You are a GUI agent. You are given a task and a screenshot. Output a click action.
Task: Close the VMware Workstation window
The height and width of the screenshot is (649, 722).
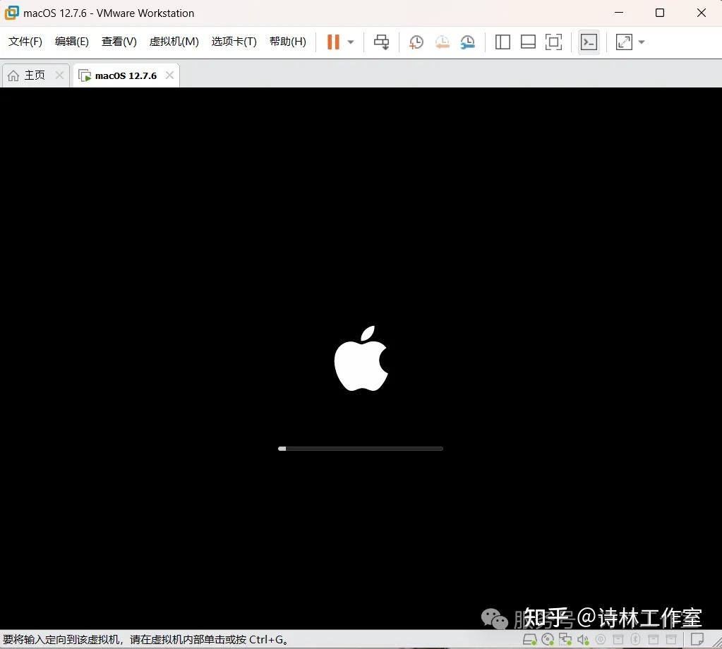pos(702,13)
